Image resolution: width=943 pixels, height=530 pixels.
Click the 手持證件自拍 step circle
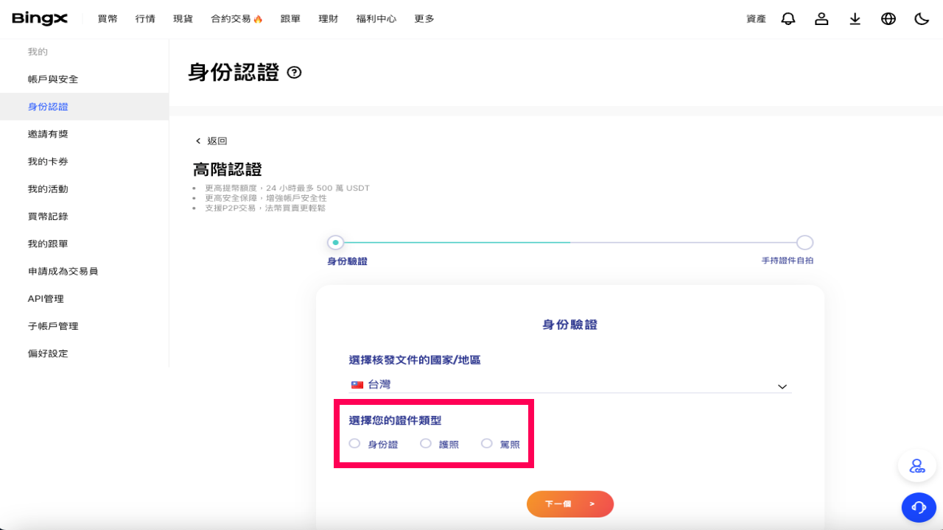[805, 242]
